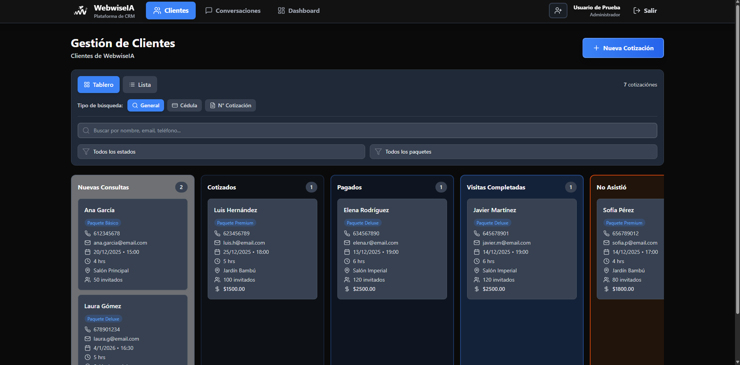Click funnel icon in estados filter
Screen dimensions: 740x365
(86, 152)
